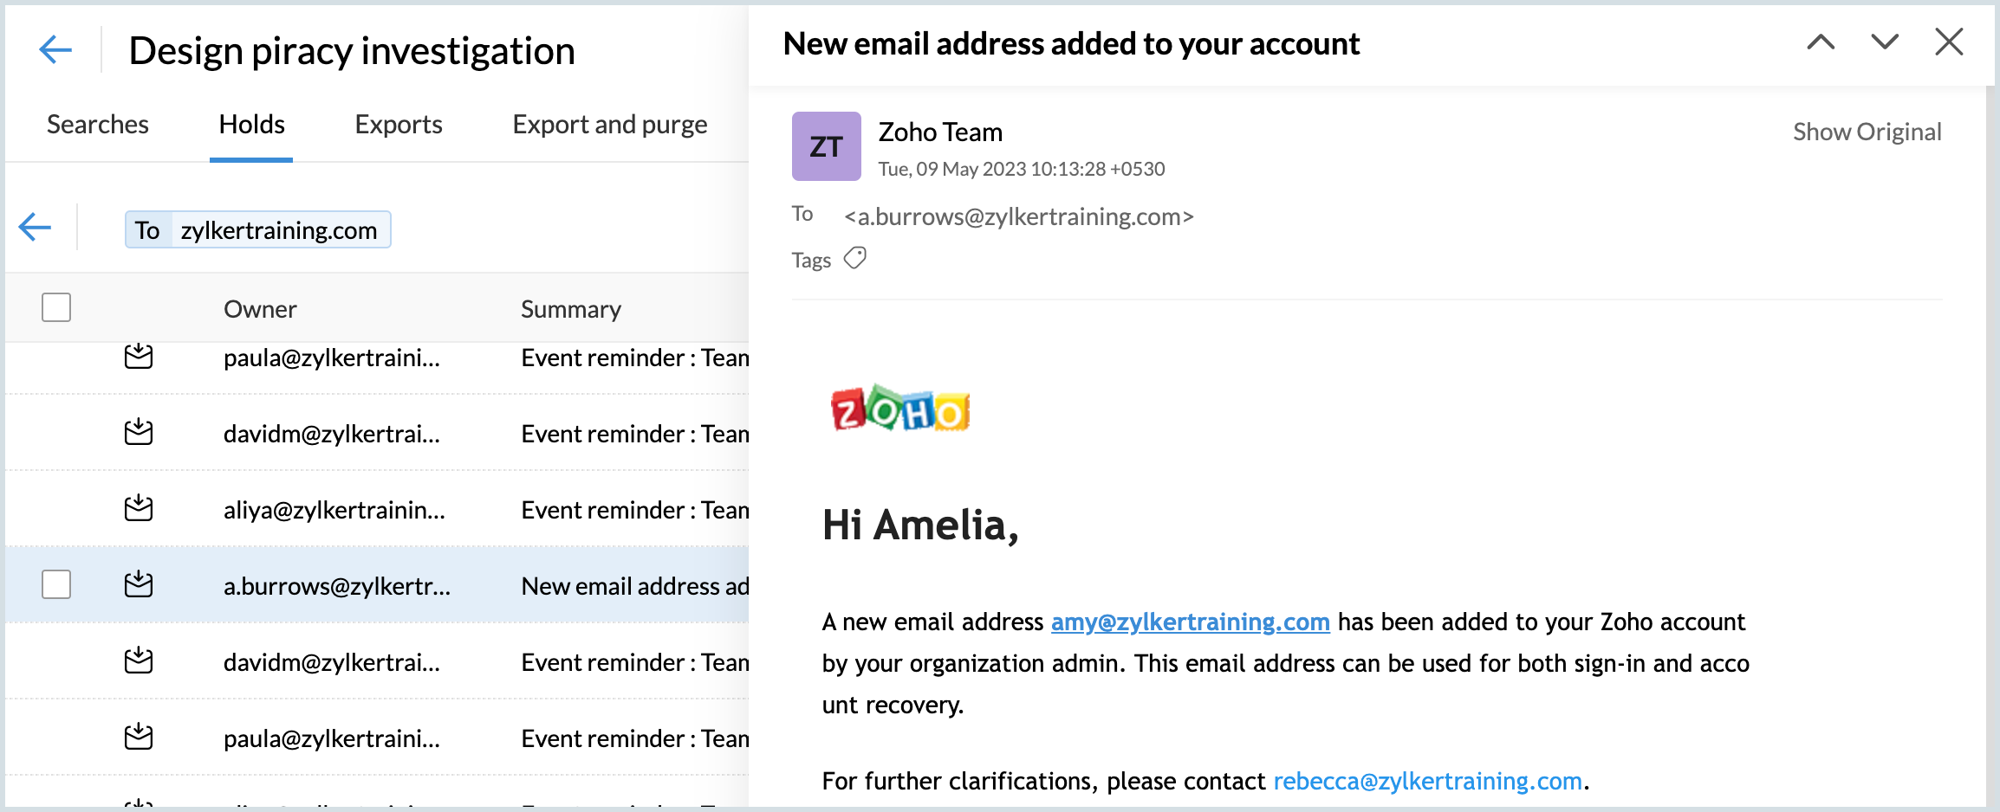This screenshot has width=2000, height=812.
Task: Open the Exports tab
Action: point(399,125)
